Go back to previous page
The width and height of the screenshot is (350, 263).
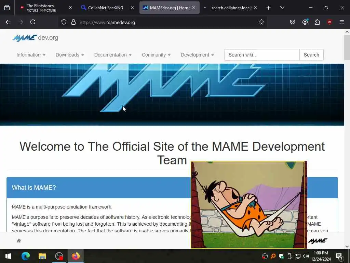(8, 22)
